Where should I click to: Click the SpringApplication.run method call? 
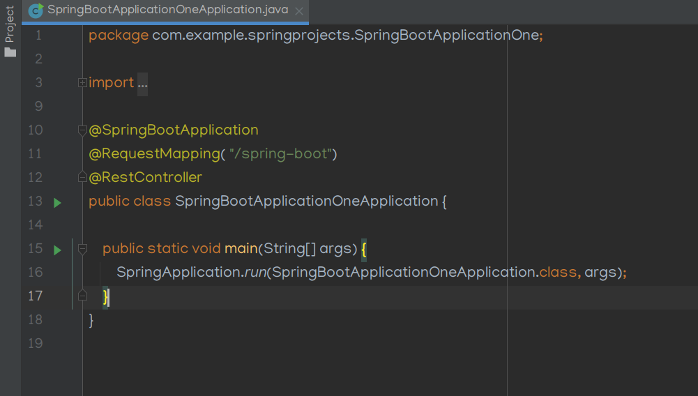pyautogui.click(x=192, y=273)
